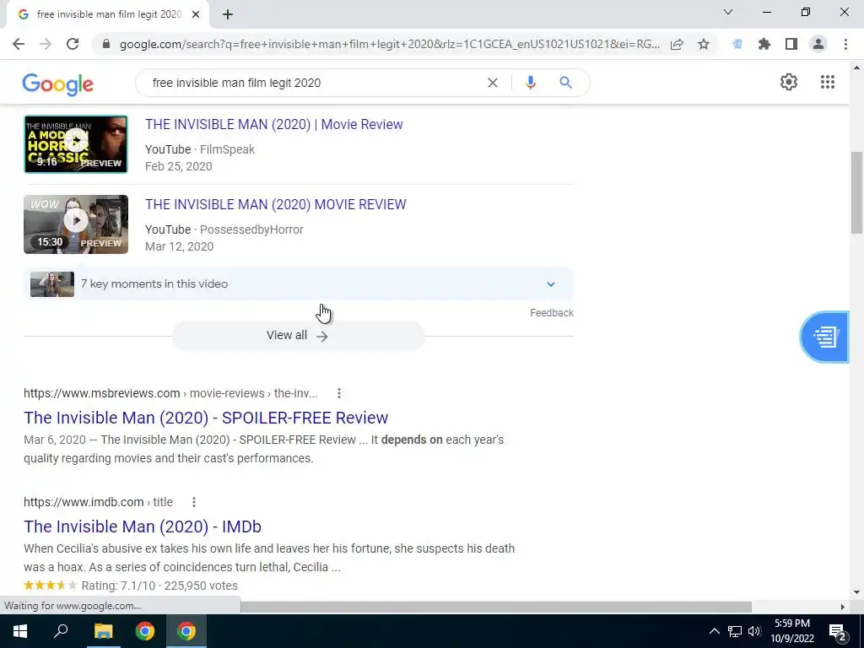Open the first Chrome taskbar icon

(x=145, y=631)
